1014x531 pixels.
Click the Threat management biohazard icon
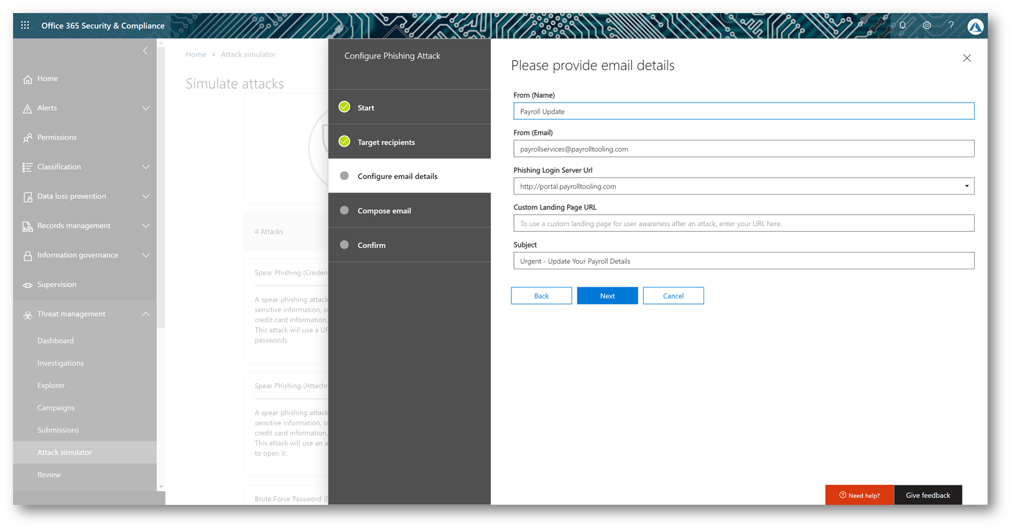[x=27, y=314]
